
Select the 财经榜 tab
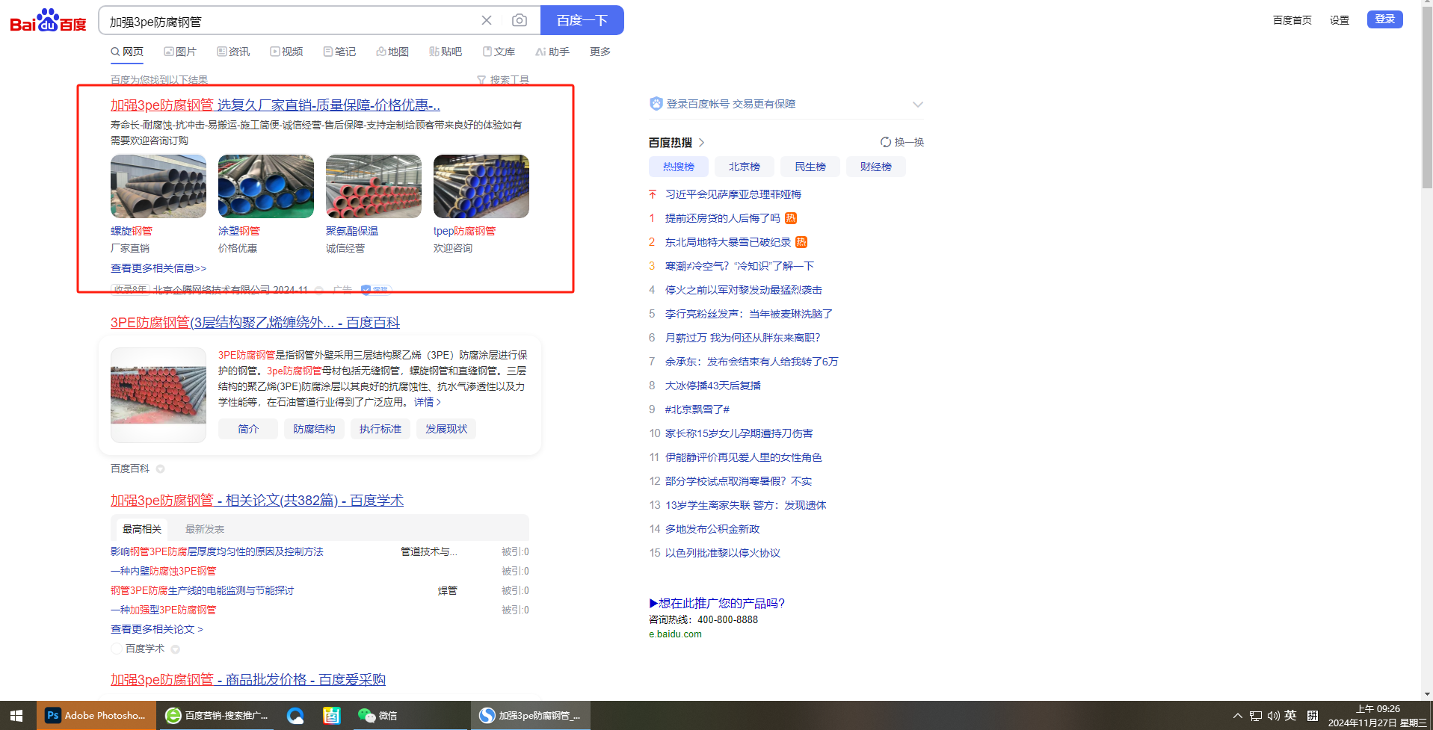pyautogui.click(x=876, y=167)
